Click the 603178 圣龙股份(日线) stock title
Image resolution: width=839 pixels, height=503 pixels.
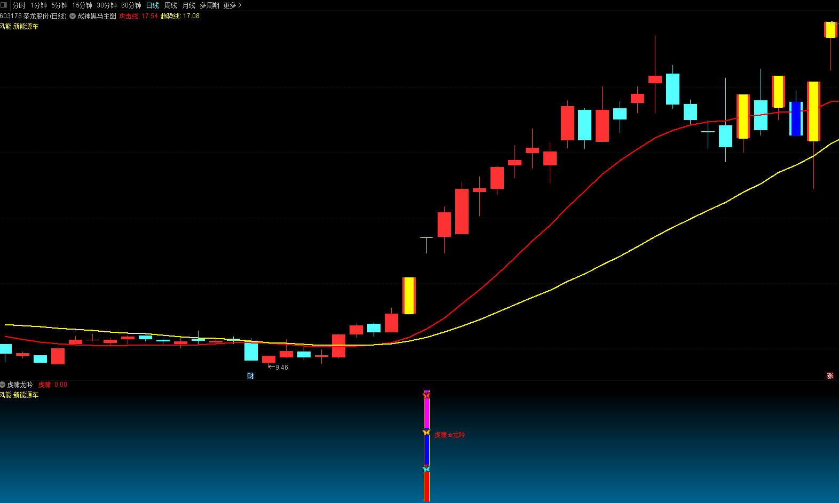point(34,16)
